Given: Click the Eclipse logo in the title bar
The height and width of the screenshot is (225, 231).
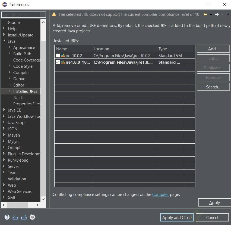Looking at the screenshot, I should click(5, 4).
